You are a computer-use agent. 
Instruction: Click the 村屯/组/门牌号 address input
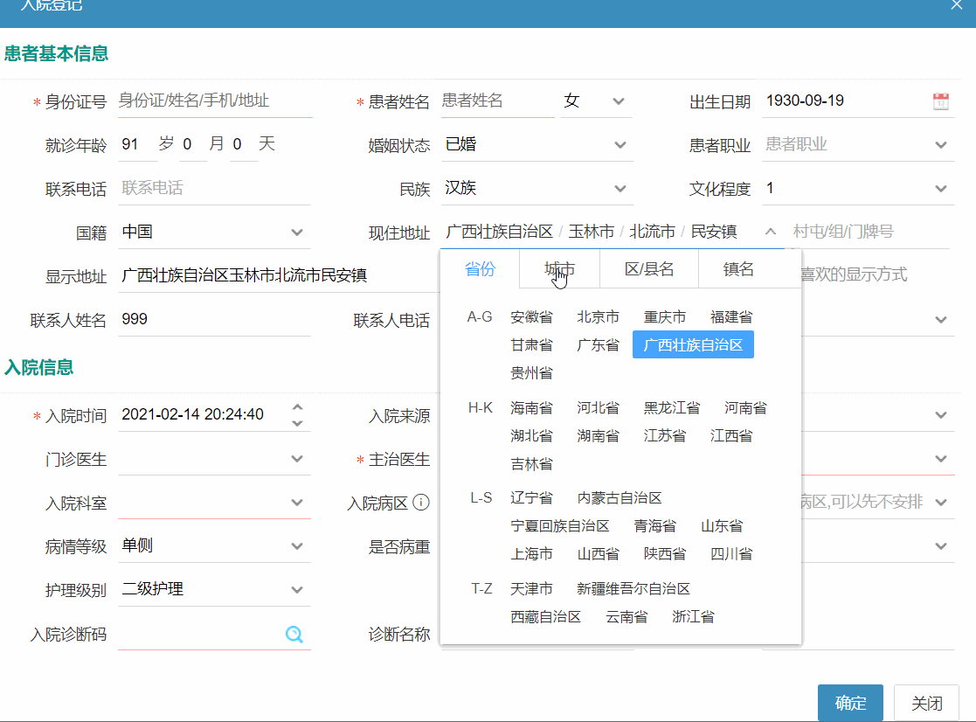[869, 232]
